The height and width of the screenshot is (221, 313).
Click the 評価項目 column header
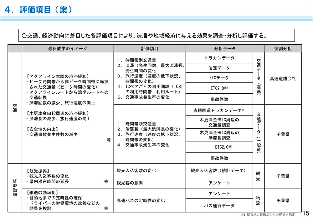(150, 48)
